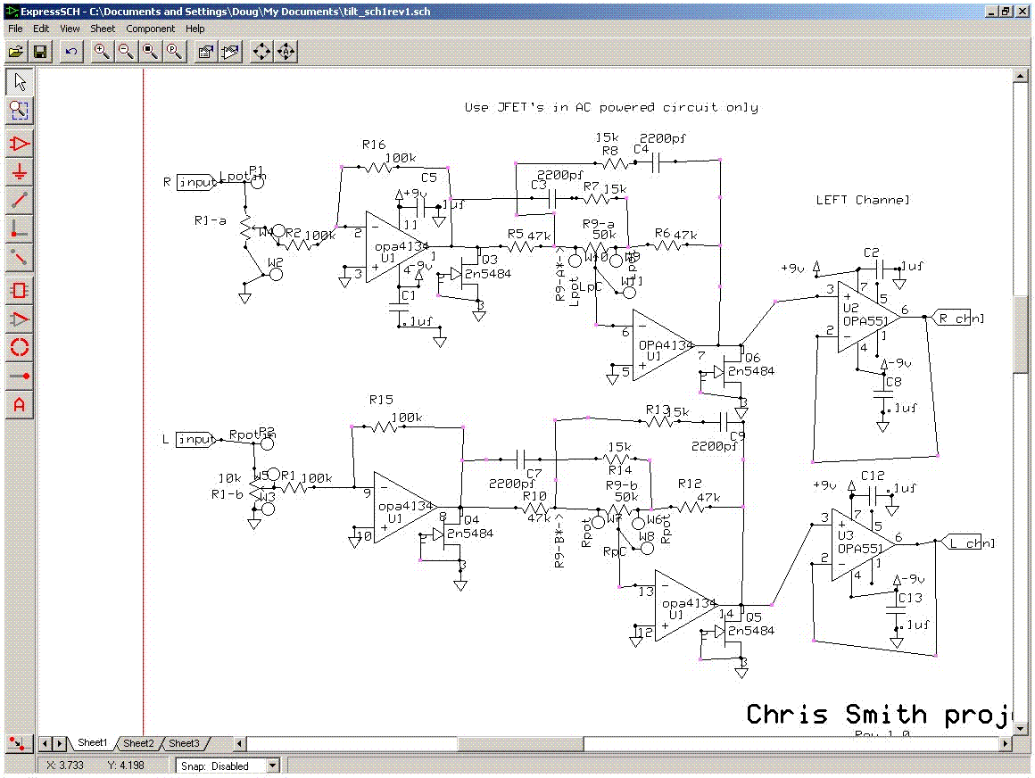Select the place pin tool

pyautogui.click(x=20, y=377)
